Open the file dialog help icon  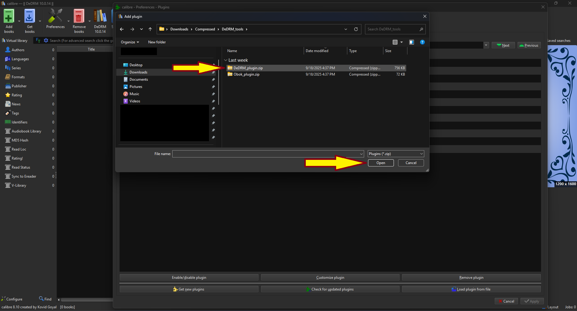(x=422, y=42)
